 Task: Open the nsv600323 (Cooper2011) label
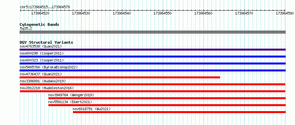(42, 60)
